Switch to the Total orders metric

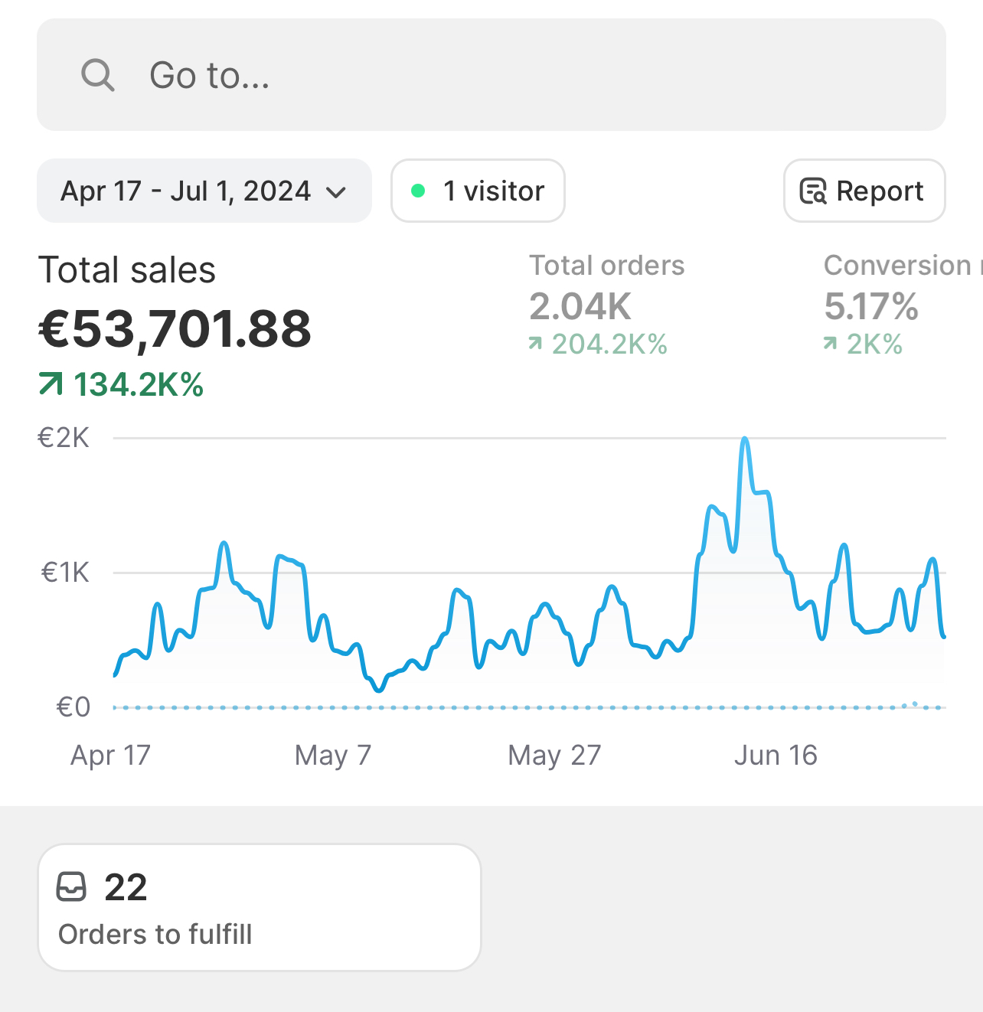click(606, 266)
